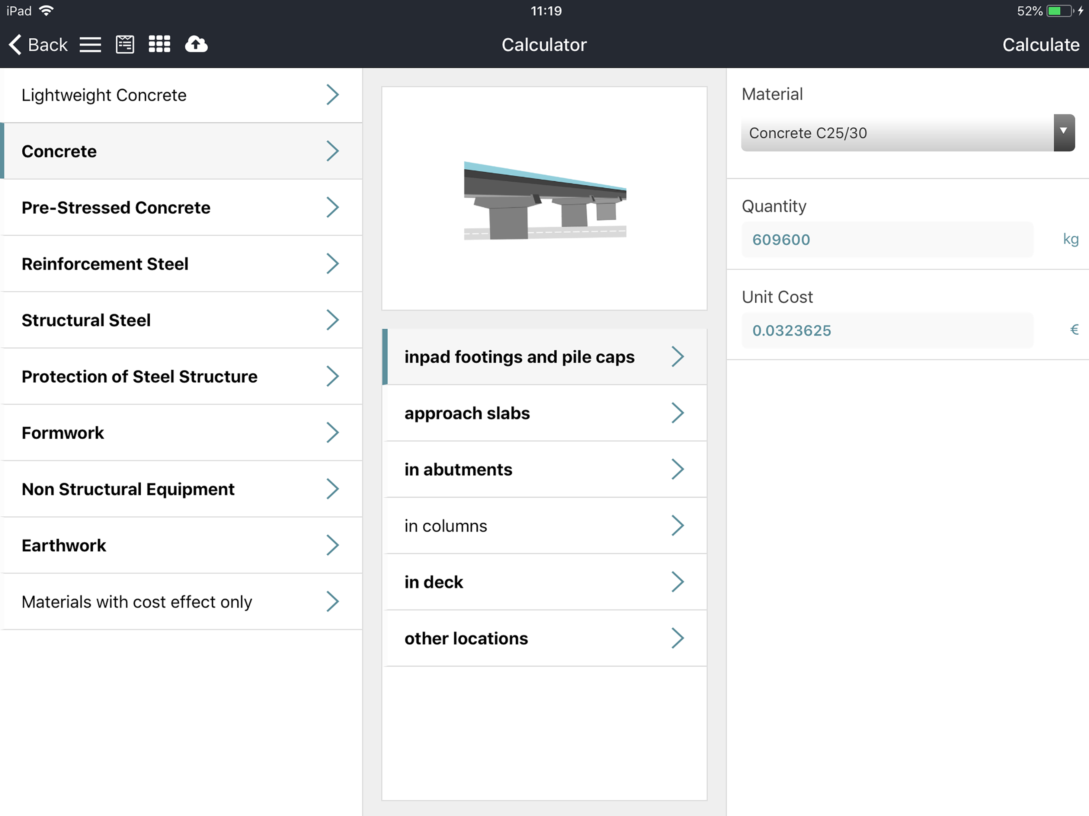Tap other locations chevron arrow
Image resolution: width=1089 pixels, height=816 pixels.
(x=677, y=638)
